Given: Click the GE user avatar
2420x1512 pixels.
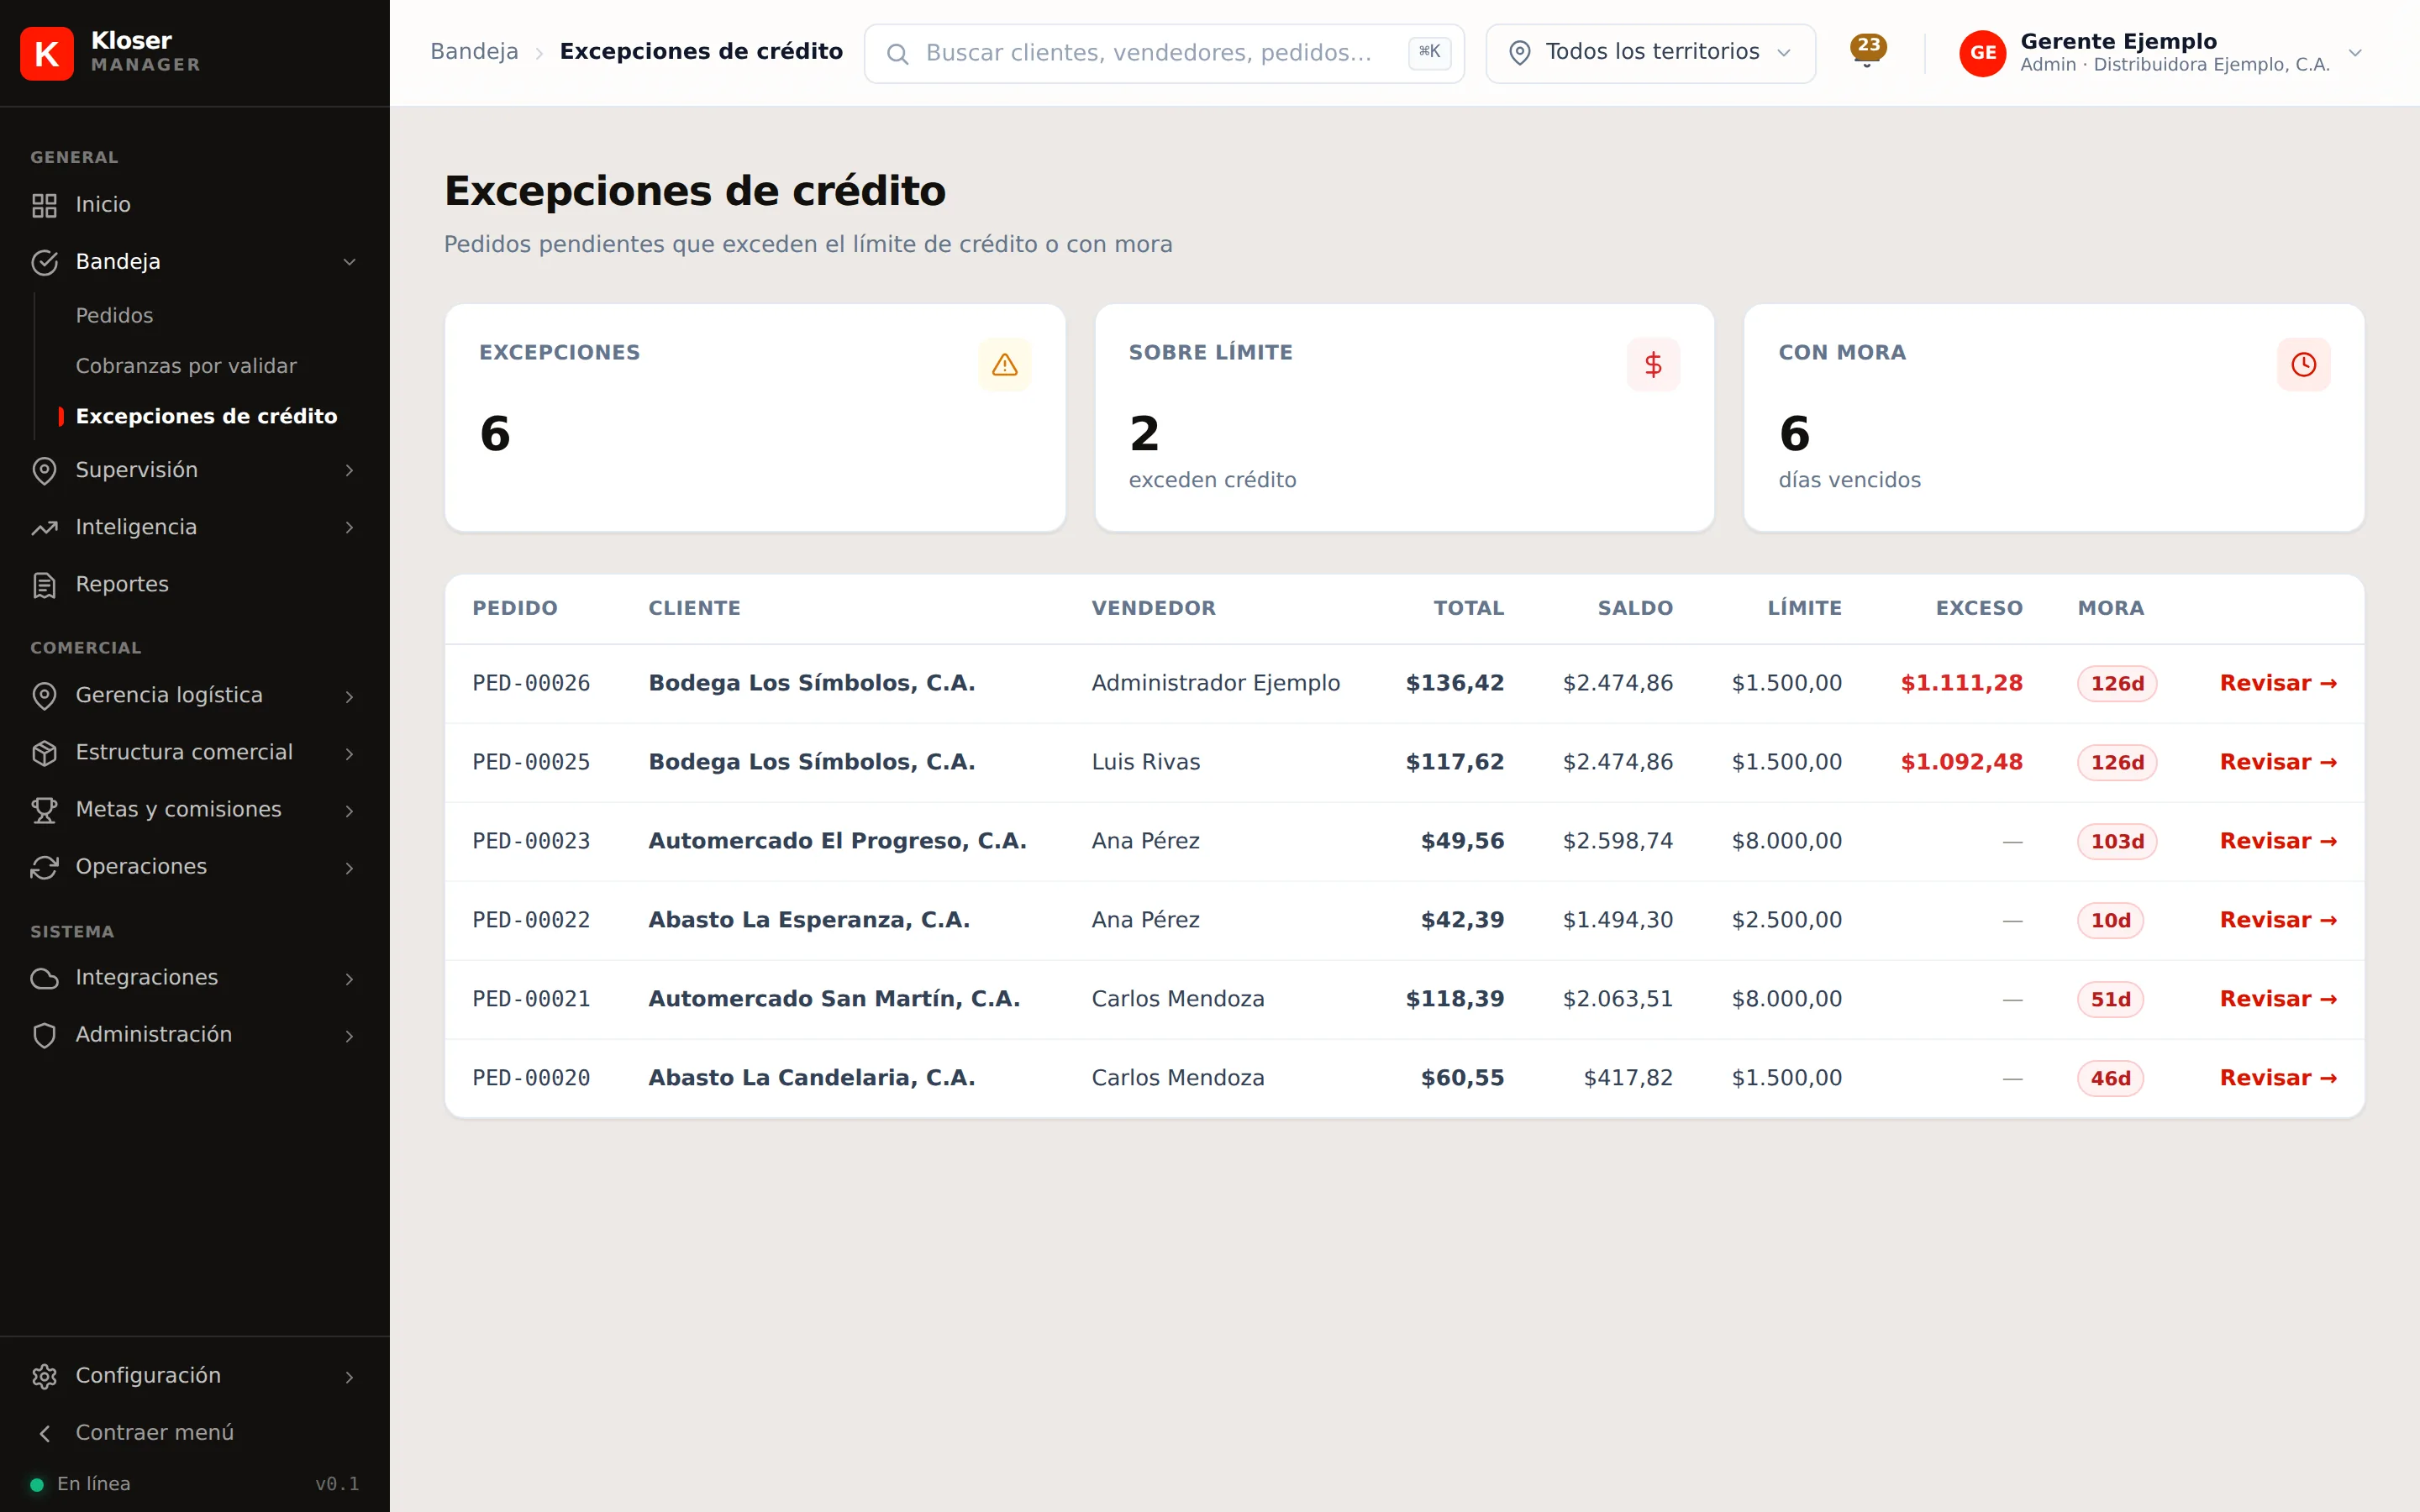Looking at the screenshot, I should [x=1982, y=53].
